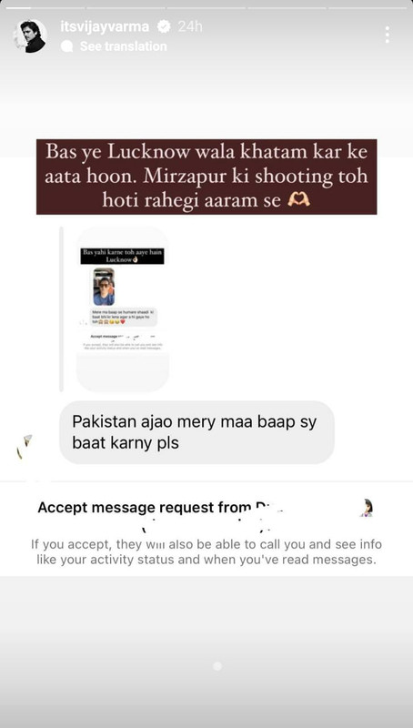Click See translation link
Viewport: 413px width, 728px height.
click(x=124, y=46)
